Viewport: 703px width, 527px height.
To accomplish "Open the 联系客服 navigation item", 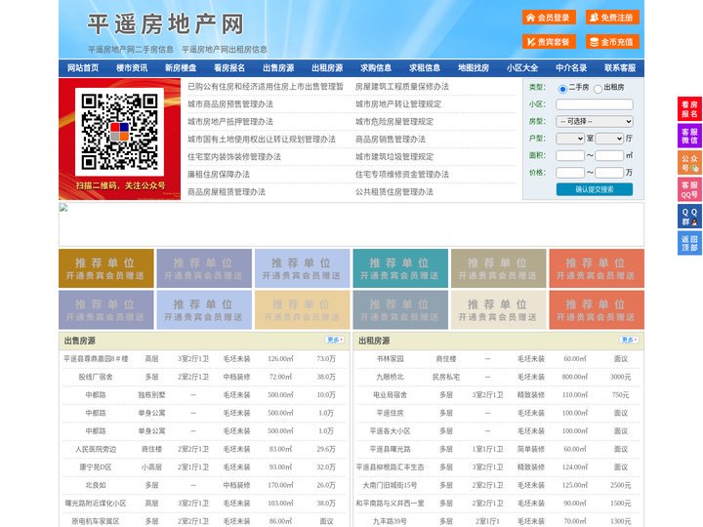I will [620, 68].
